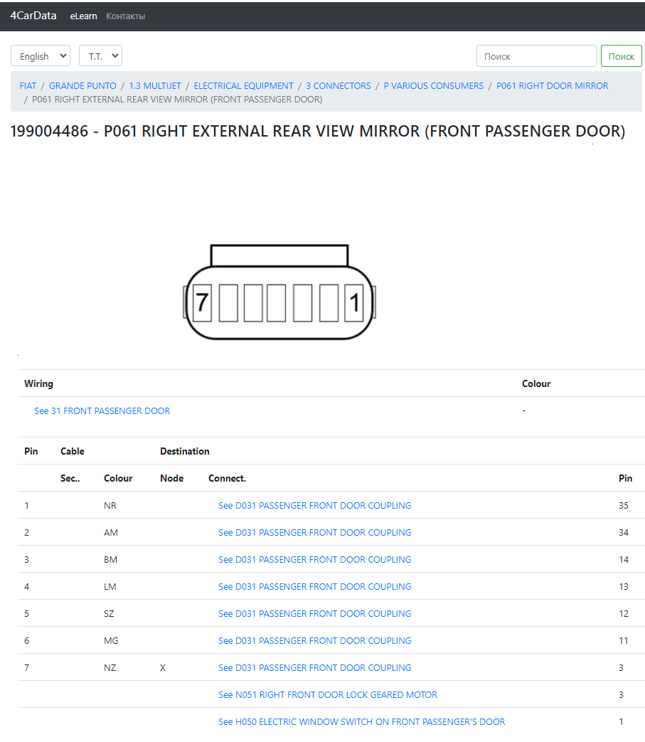Select destination pin value 11
This screenshot has width=645, height=742.
click(624, 640)
